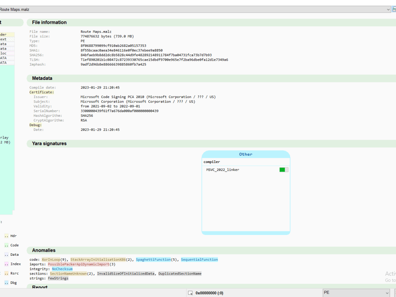Viewport: 396px width, 297px height.
Task: Click the Data legend color icon
Action: tap(6, 254)
